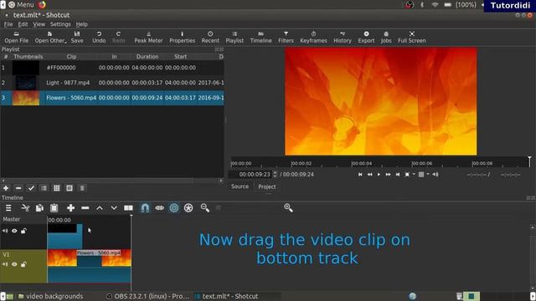
Task: Switch to the Project tab
Action: point(267,186)
